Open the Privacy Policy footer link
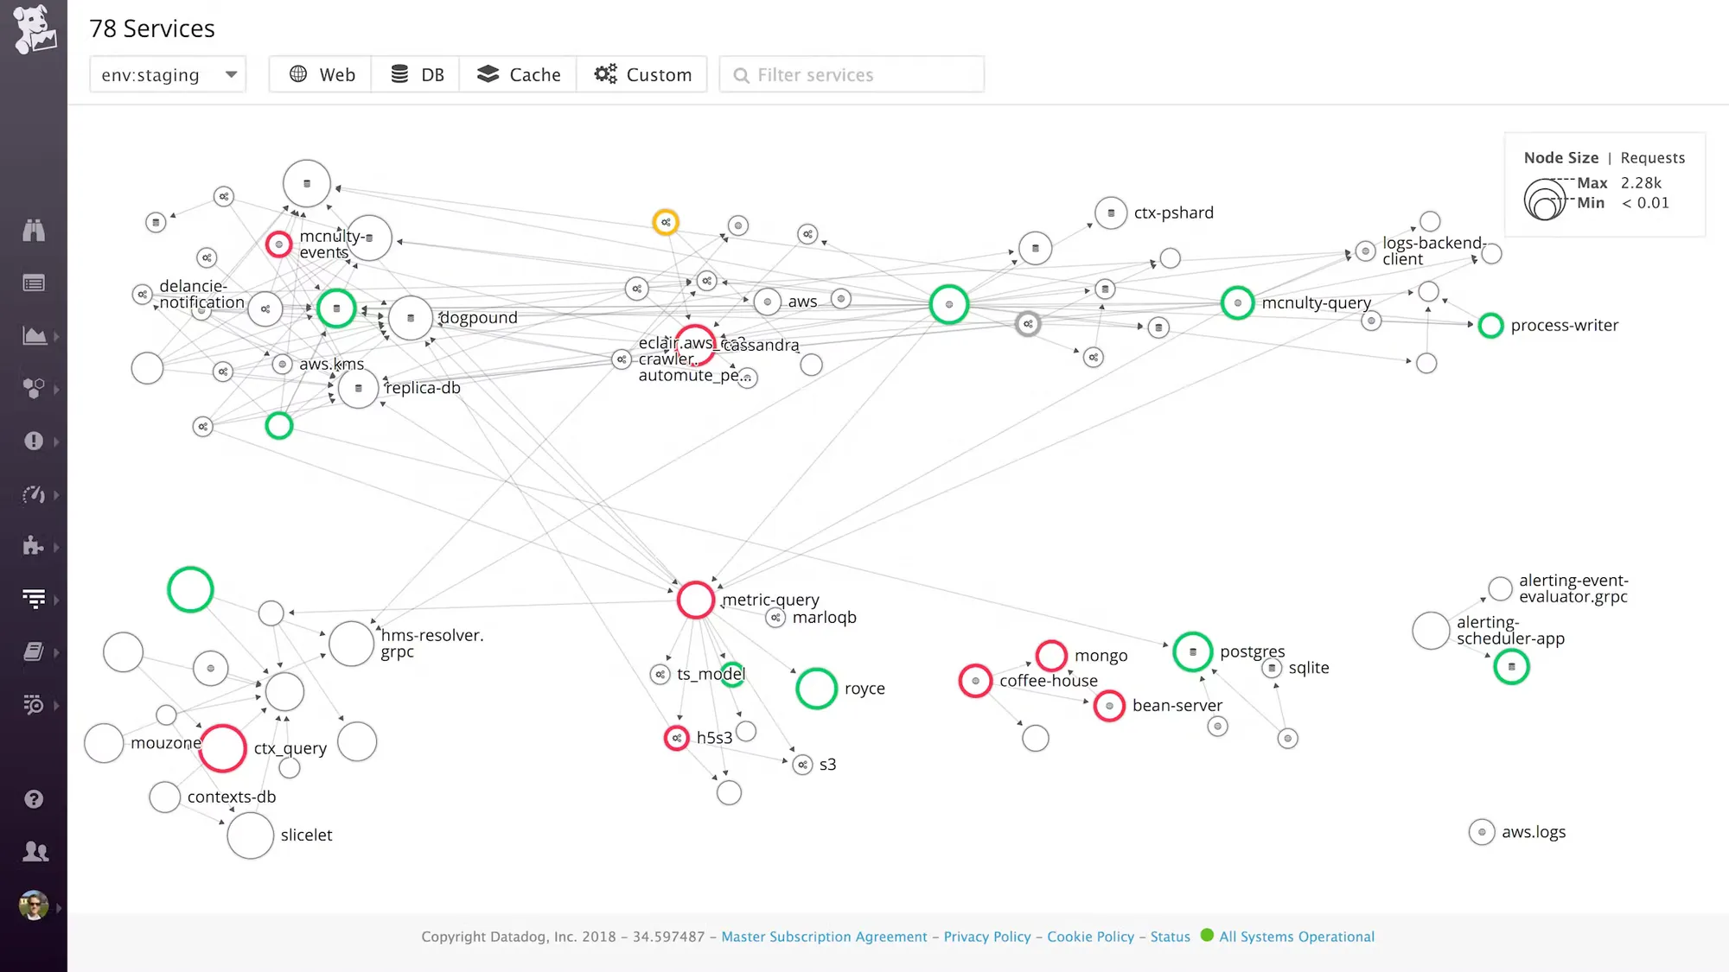Viewport: 1729px width, 972px height. (987, 937)
